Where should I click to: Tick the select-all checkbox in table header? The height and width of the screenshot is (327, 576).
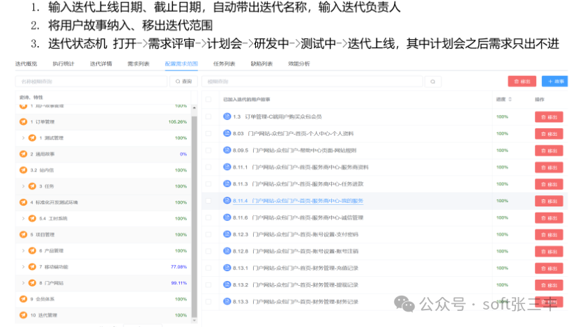(209, 99)
